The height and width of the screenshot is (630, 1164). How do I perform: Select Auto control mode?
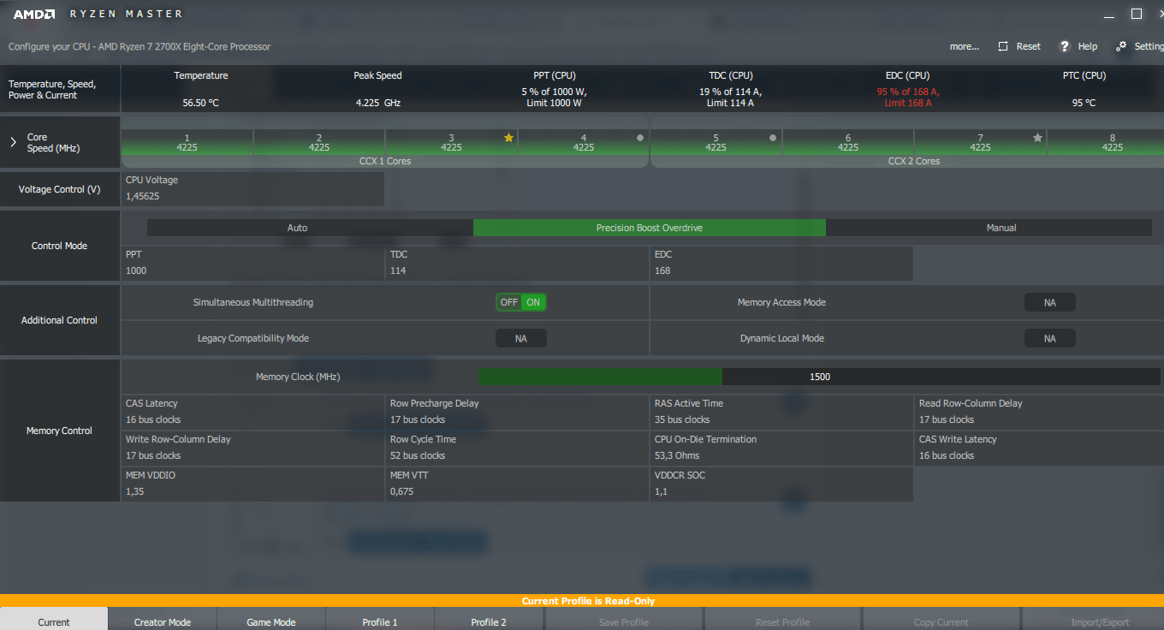coord(310,228)
